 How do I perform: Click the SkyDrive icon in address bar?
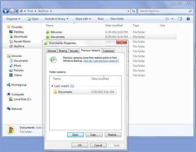21,11
